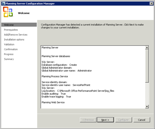Click the scrollbar down arrow
The image size is (155, 129).
click(x=147, y=106)
